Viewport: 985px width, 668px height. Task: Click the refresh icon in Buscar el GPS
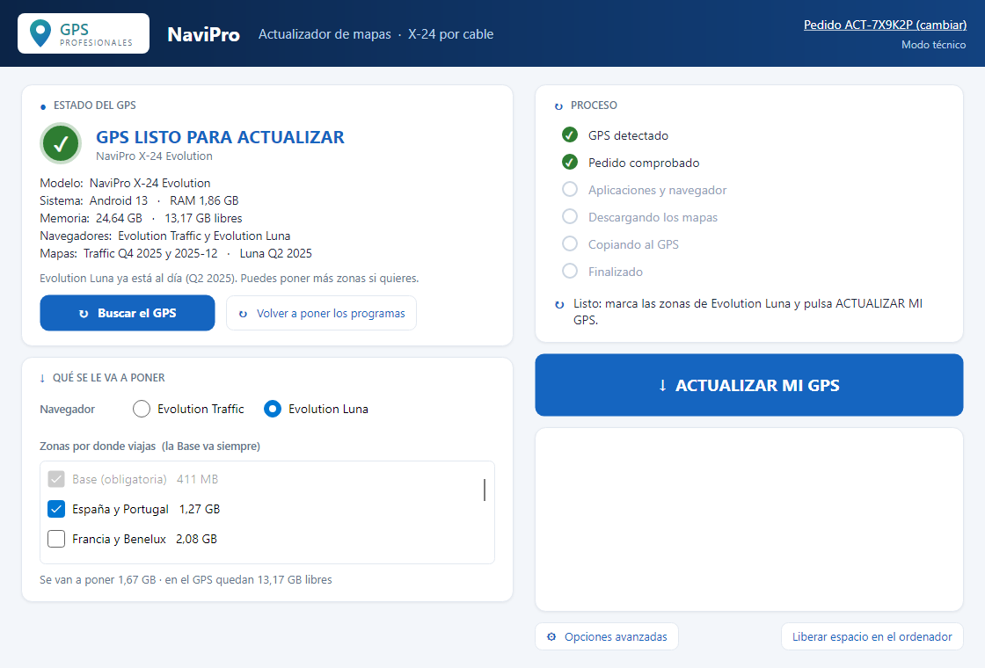pyautogui.click(x=84, y=313)
